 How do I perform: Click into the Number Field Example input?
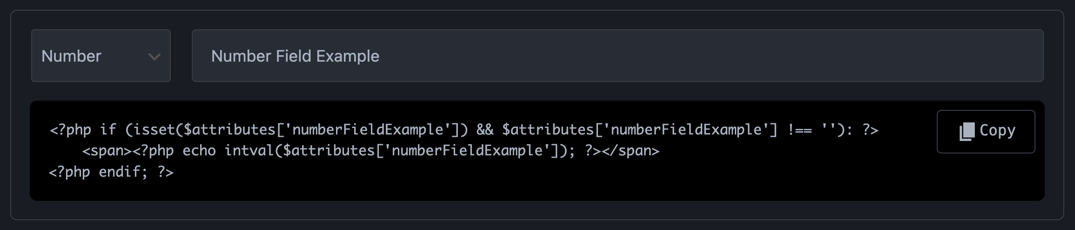click(617, 56)
